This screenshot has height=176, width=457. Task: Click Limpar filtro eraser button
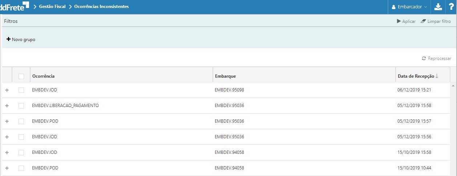[x=436, y=21]
